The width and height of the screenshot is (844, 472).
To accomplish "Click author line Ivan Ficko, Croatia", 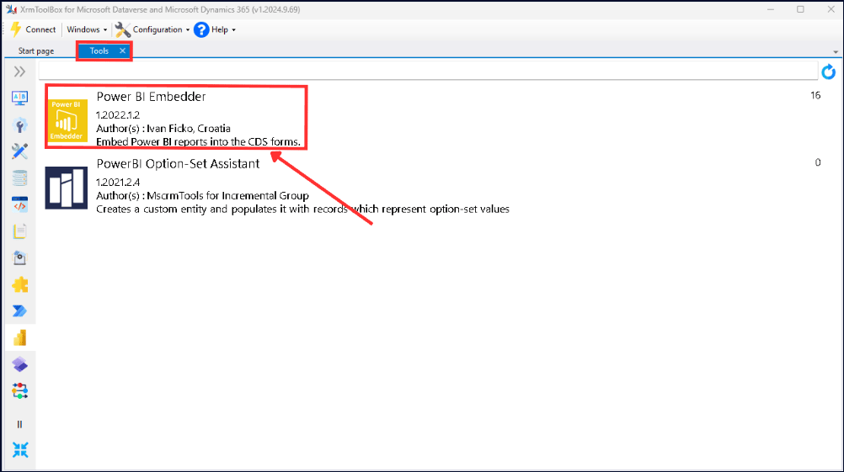I will (163, 129).
